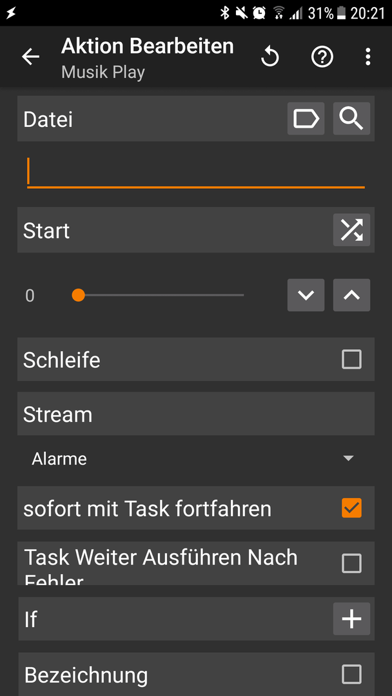
Task: Enable the Bezeichnung checkbox
Action: [351, 674]
